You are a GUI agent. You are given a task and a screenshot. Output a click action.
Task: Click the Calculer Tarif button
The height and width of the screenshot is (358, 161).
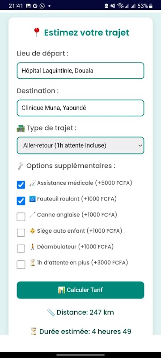coord(80,290)
